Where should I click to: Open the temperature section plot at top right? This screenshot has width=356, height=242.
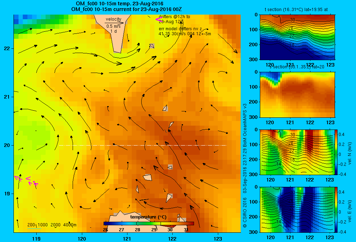297,37
